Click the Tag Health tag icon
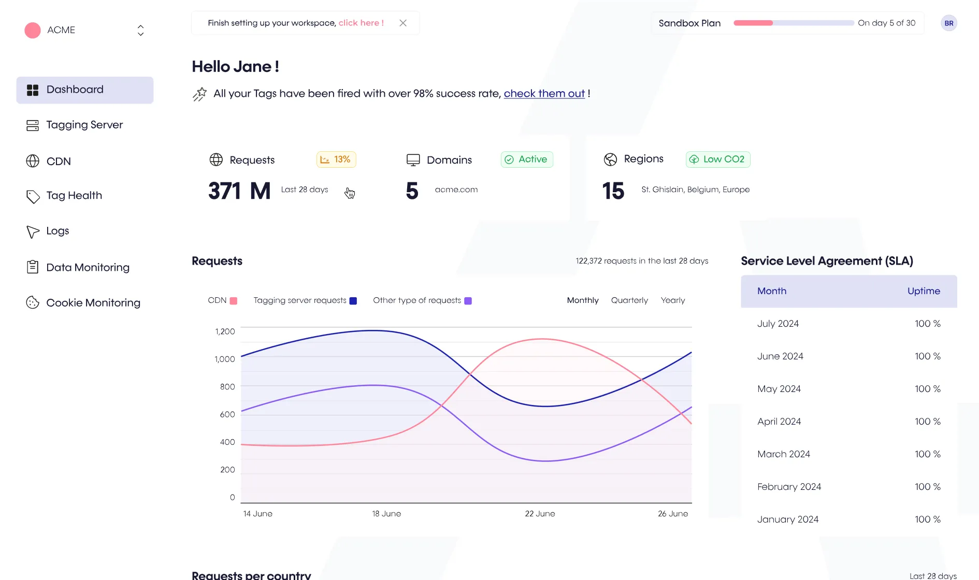 pos(33,196)
